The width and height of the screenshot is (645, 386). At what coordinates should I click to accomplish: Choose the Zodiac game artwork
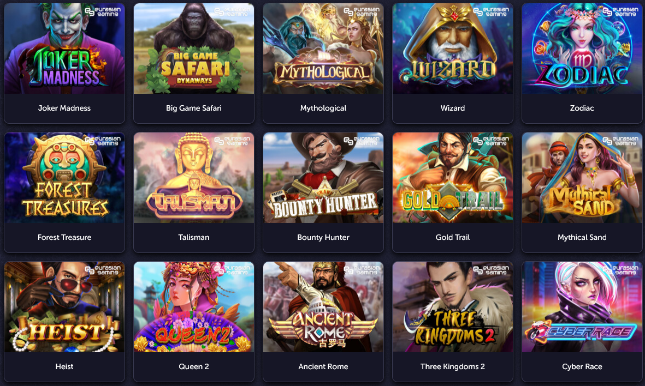click(582, 49)
